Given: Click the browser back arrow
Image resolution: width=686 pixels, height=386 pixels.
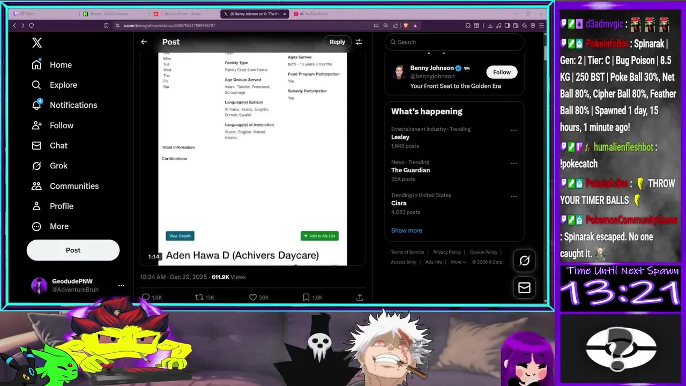Looking at the screenshot, I should (x=14, y=25).
